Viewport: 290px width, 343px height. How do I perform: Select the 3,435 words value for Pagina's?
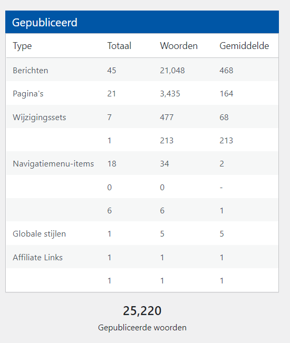[x=170, y=94]
